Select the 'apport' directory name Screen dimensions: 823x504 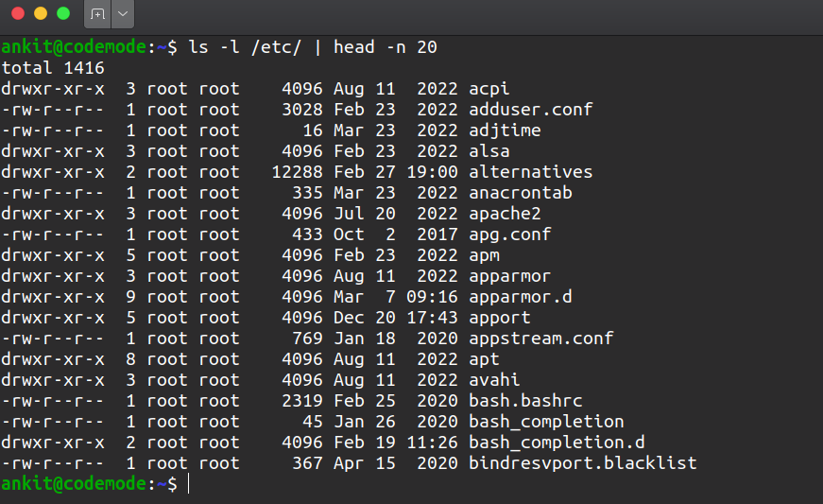tap(499, 318)
